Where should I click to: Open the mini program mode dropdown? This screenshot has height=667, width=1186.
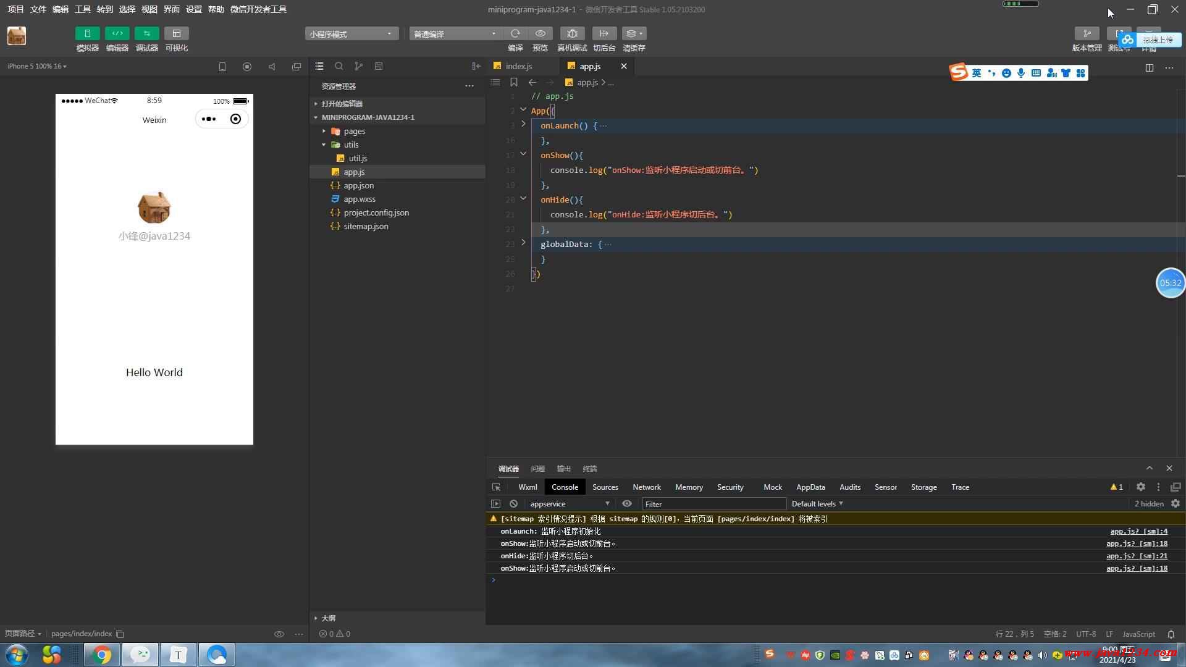click(x=351, y=34)
